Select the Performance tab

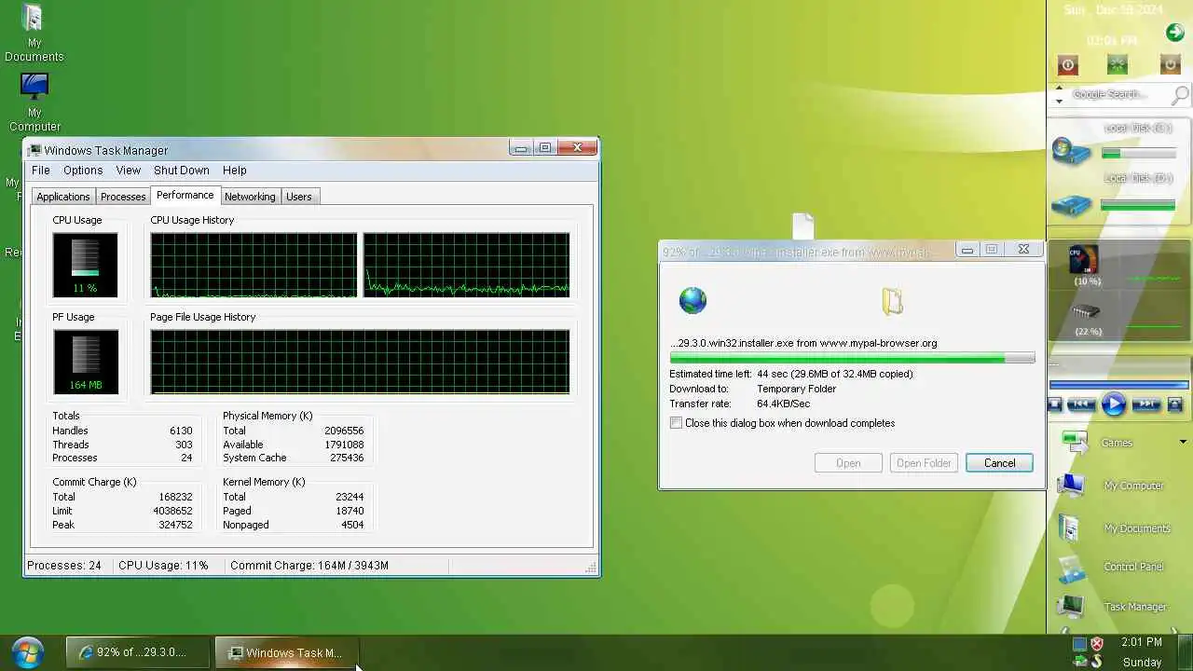coord(185,195)
